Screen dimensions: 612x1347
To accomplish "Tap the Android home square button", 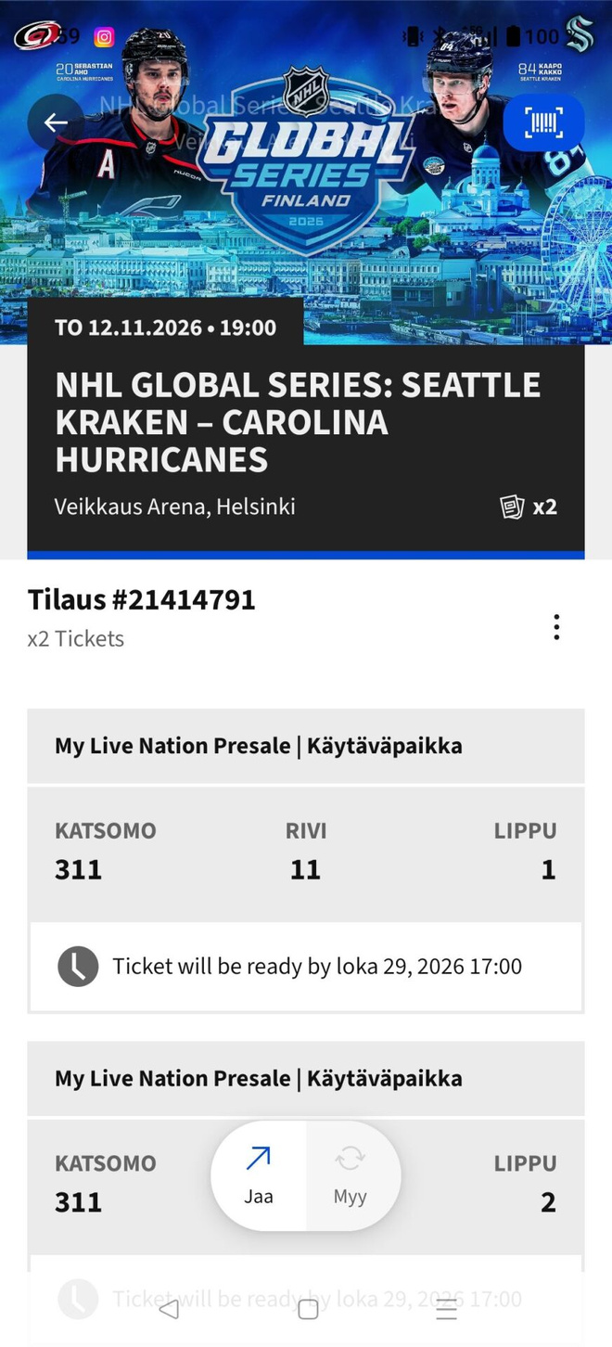I will click(x=308, y=1309).
